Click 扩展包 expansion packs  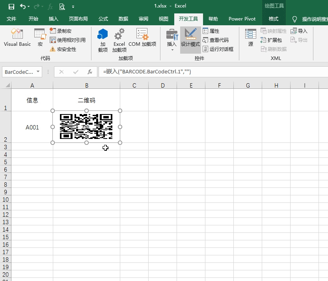[x=271, y=40]
